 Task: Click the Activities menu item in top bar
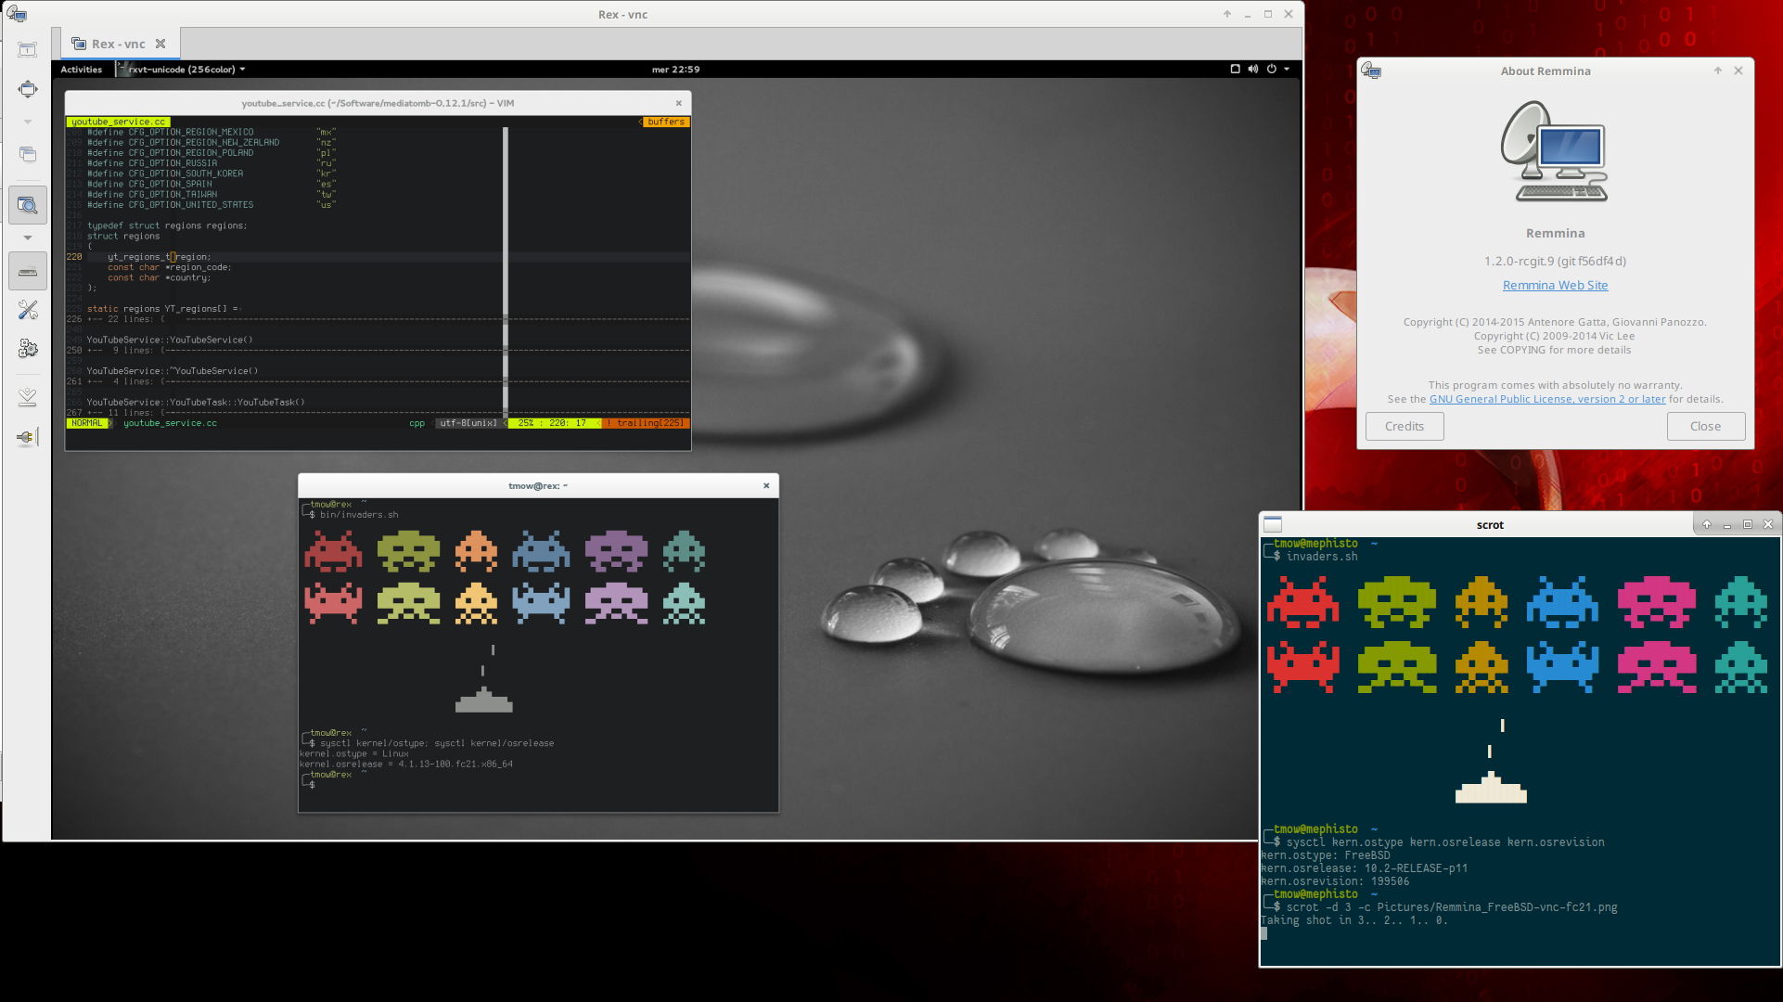click(82, 69)
